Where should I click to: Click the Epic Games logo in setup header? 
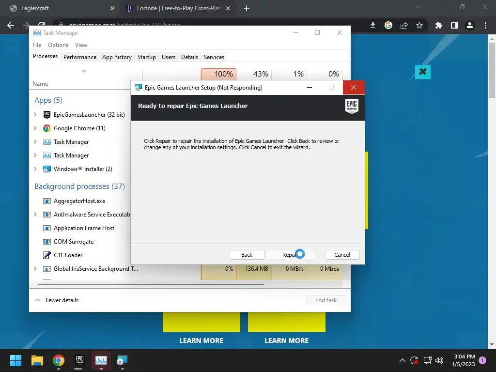coord(352,106)
